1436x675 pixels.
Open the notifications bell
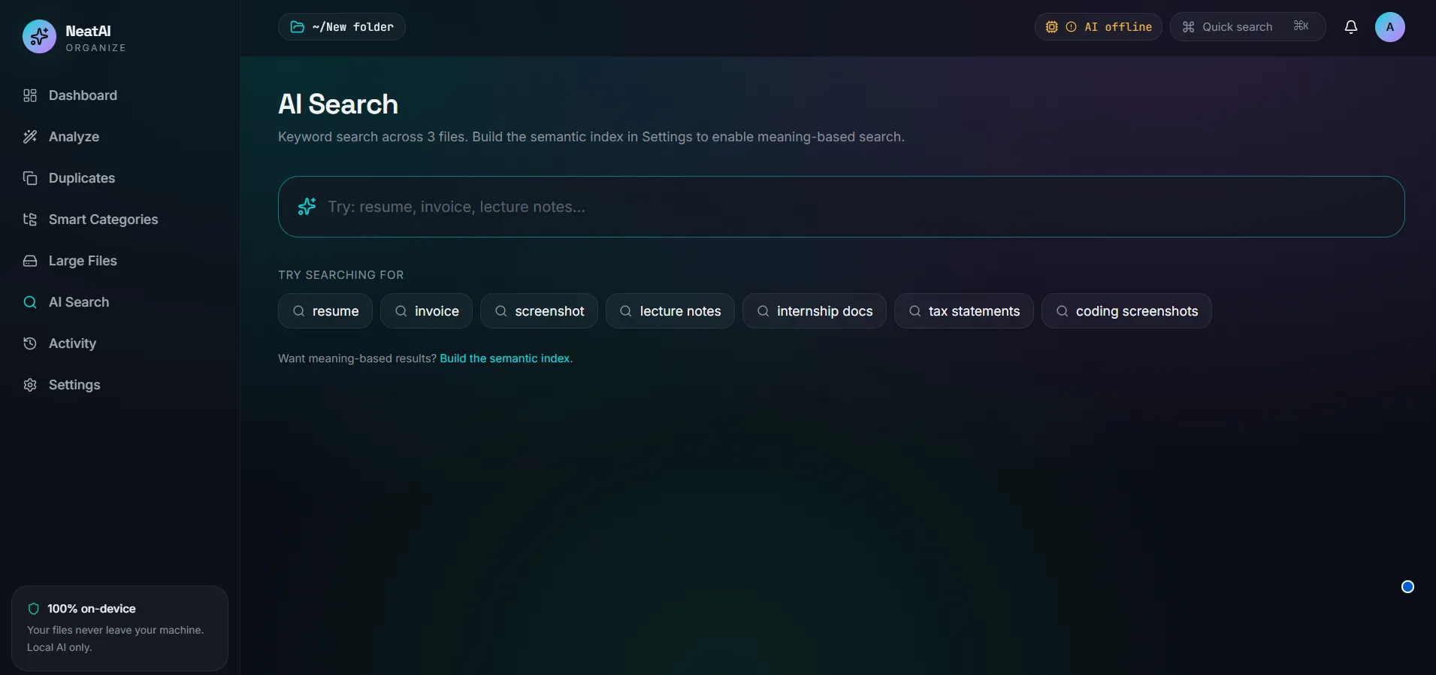pyautogui.click(x=1351, y=27)
